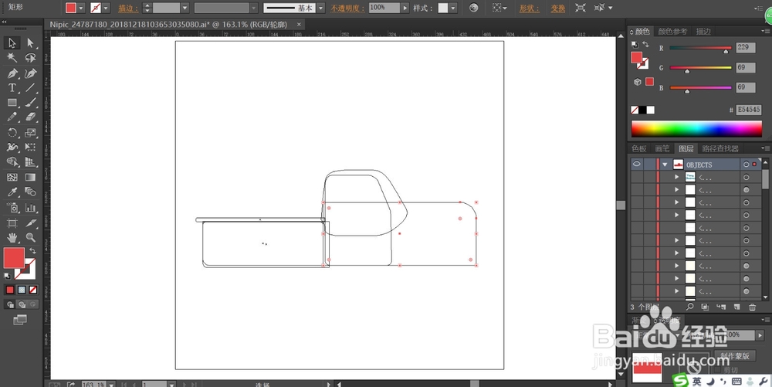Switch to 画笔 tab
Screen dimensions: 772x387
tap(662, 148)
